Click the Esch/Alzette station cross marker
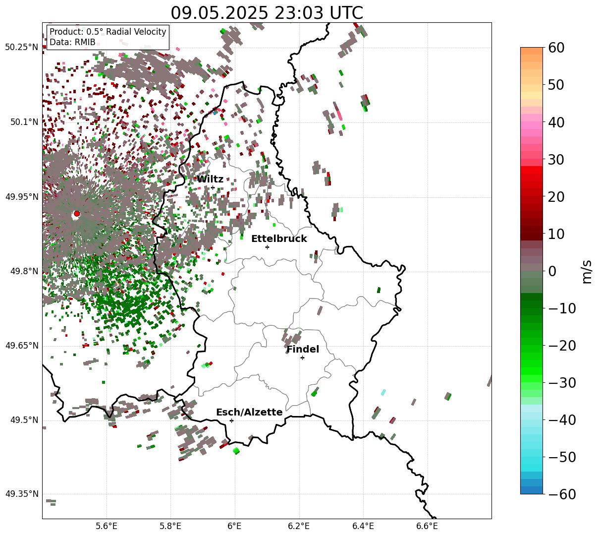 tap(231, 420)
